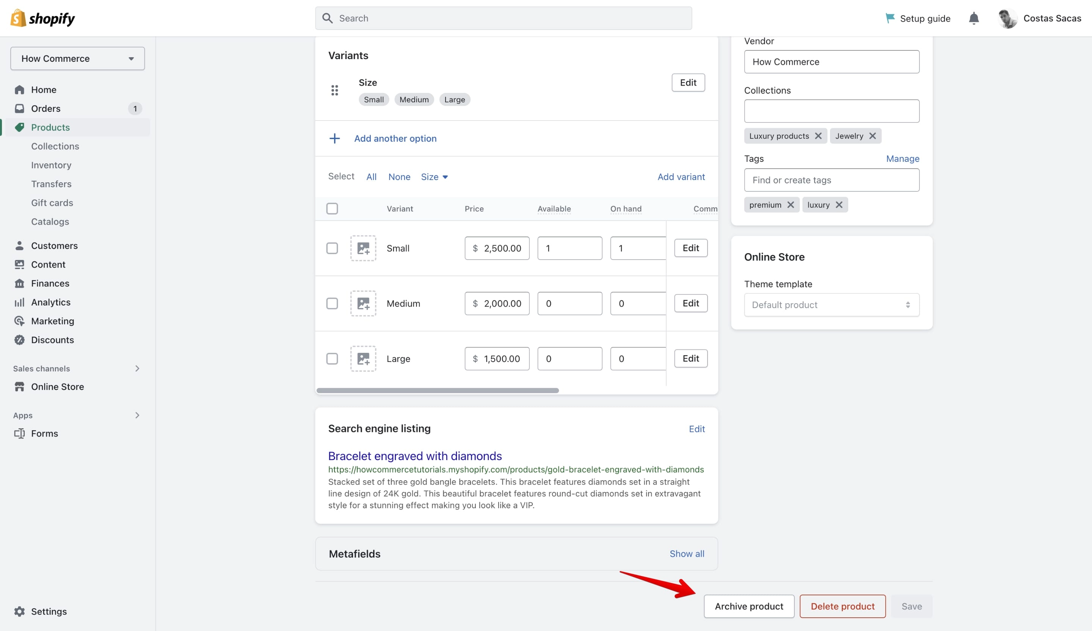Click the Discounts percent icon
Screen dimensions: 1092x631
pyautogui.click(x=19, y=340)
